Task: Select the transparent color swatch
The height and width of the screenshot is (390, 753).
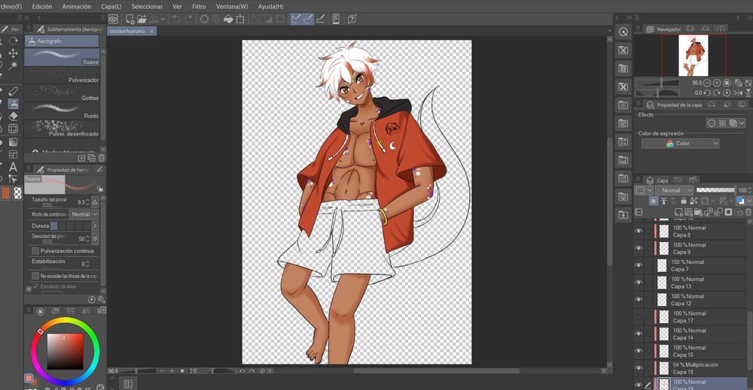Action: [18, 192]
